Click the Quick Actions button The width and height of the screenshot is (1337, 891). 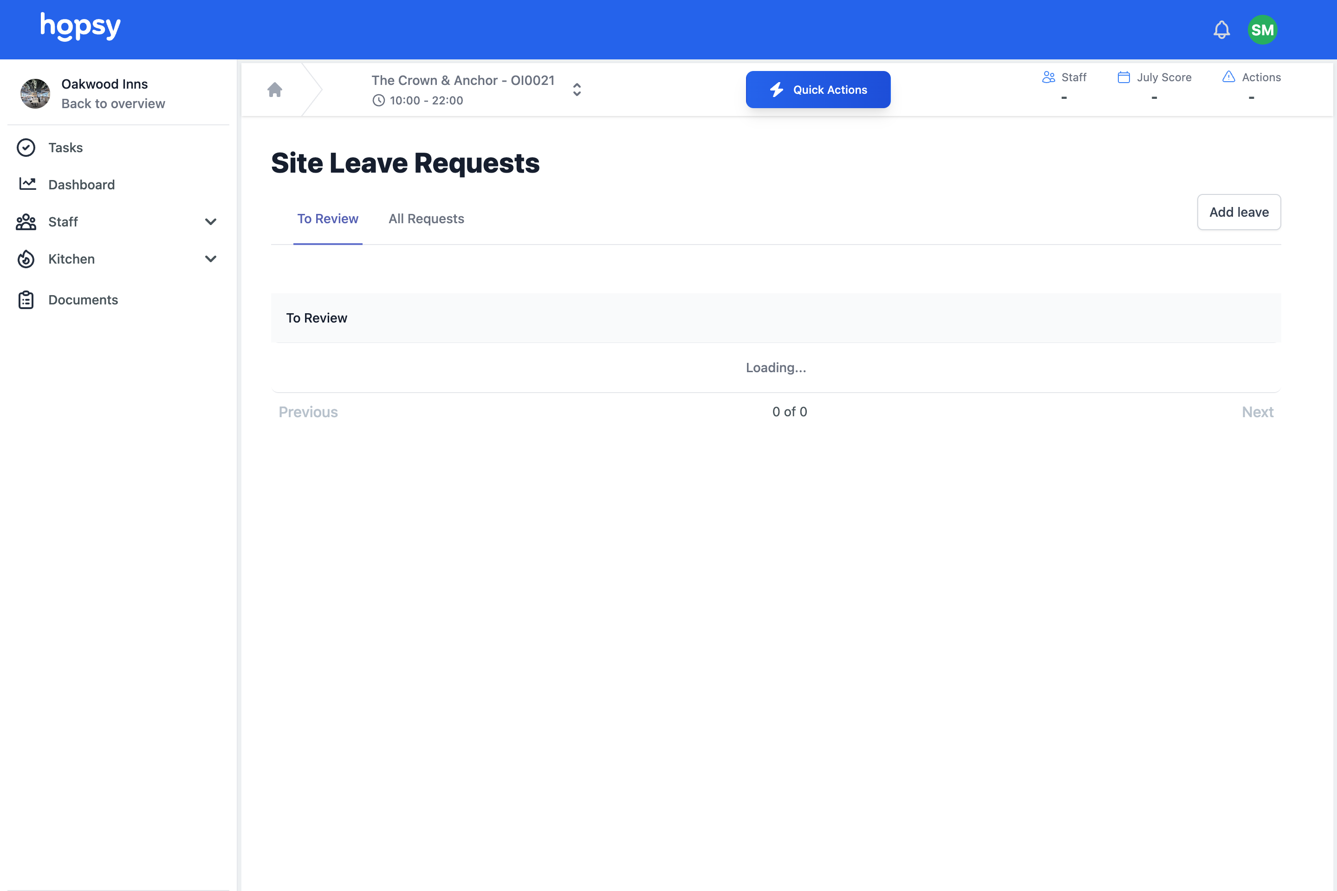tap(818, 90)
